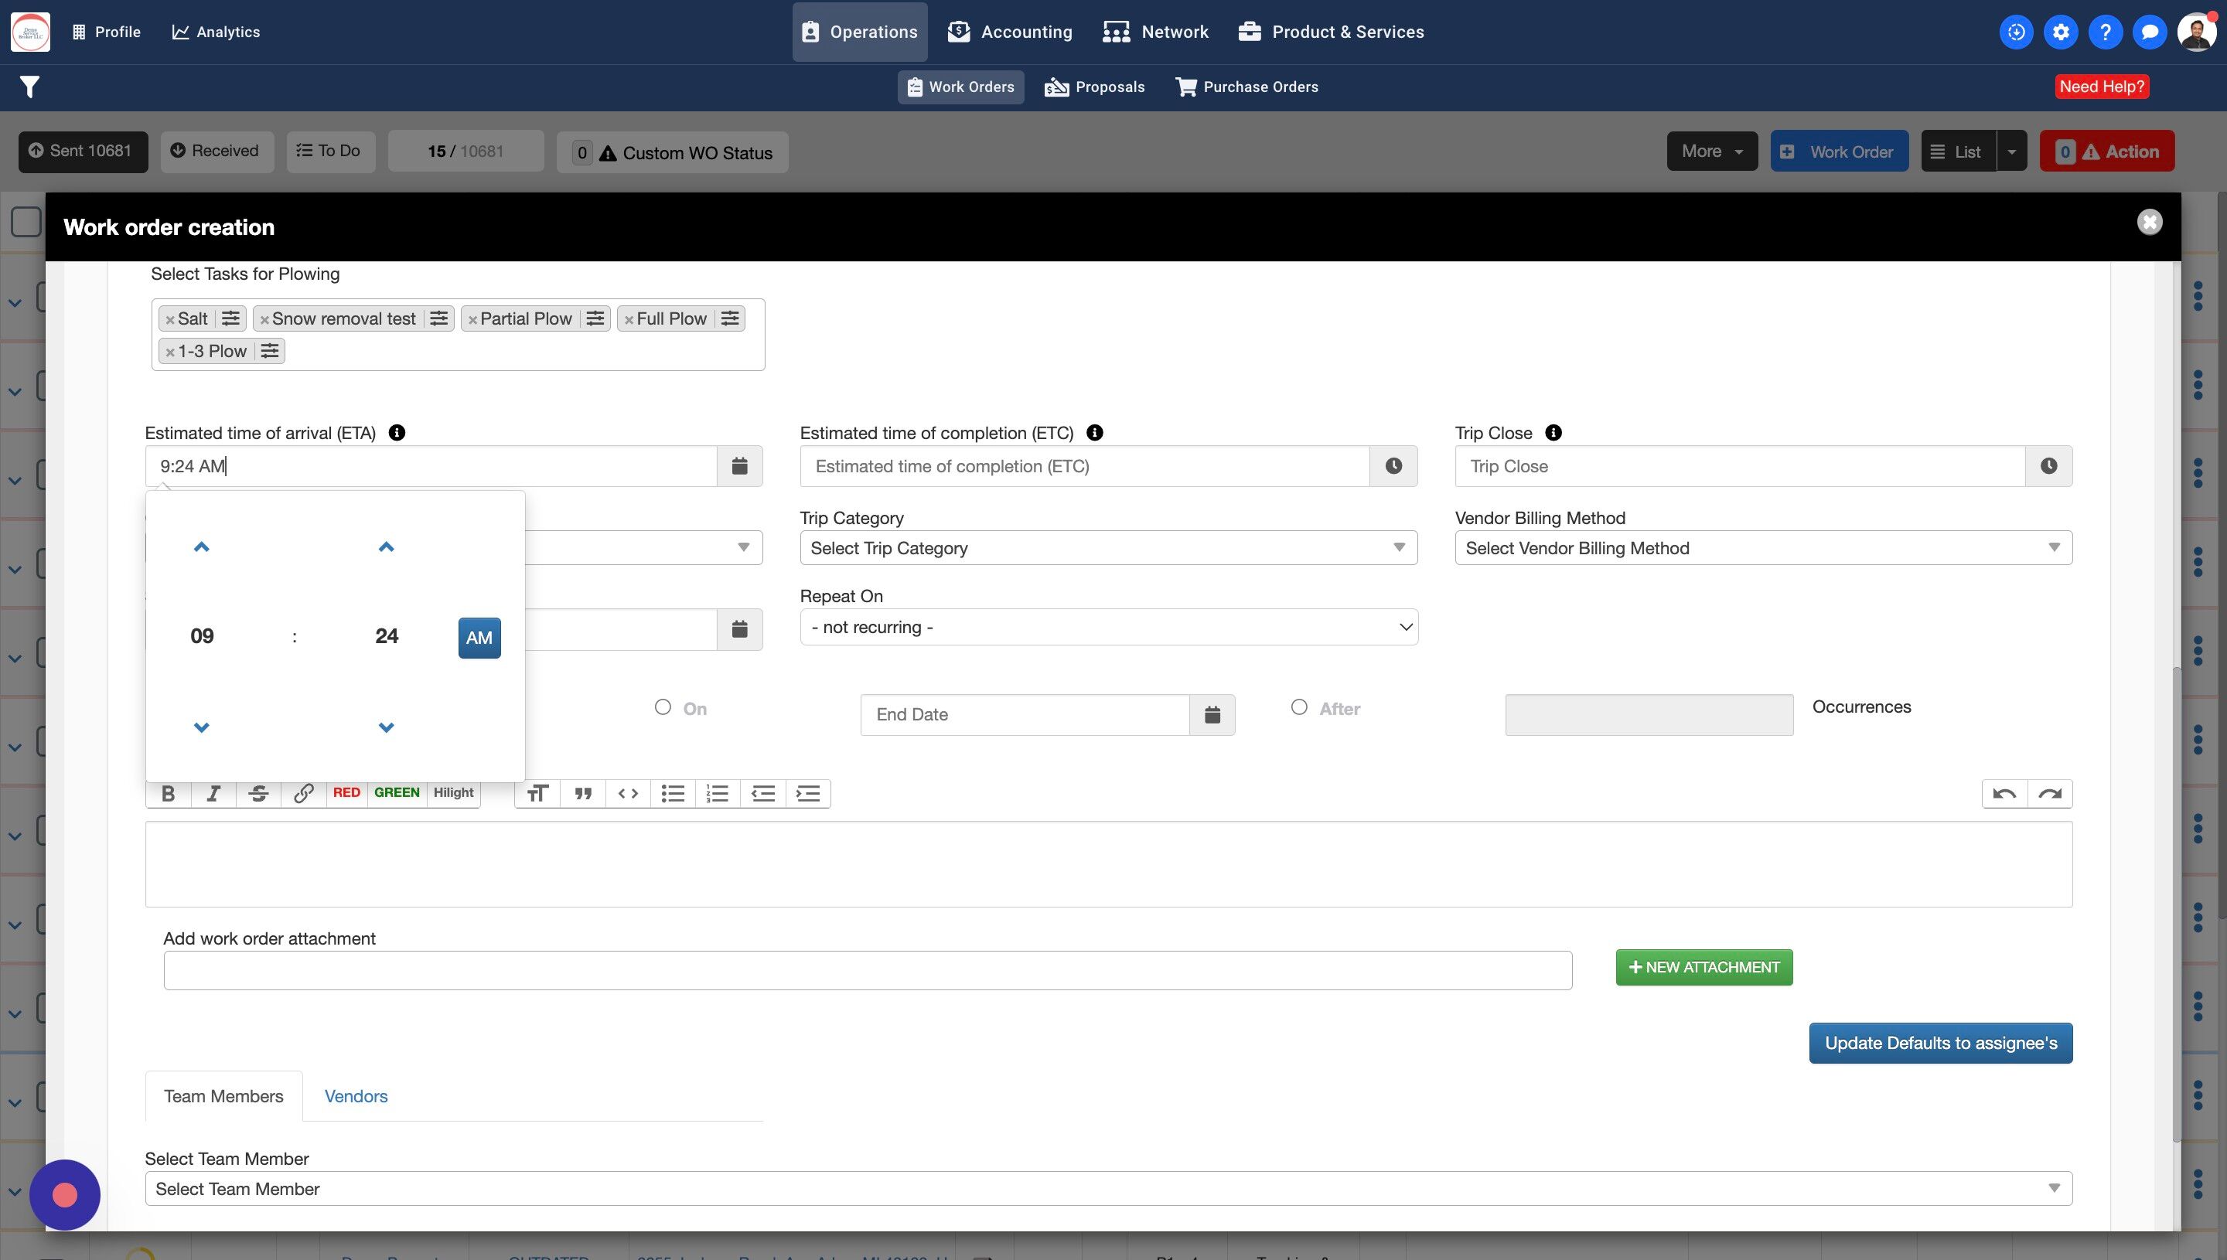The image size is (2227, 1260).
Task: Select the On end date radio
Action: point(663,707)
